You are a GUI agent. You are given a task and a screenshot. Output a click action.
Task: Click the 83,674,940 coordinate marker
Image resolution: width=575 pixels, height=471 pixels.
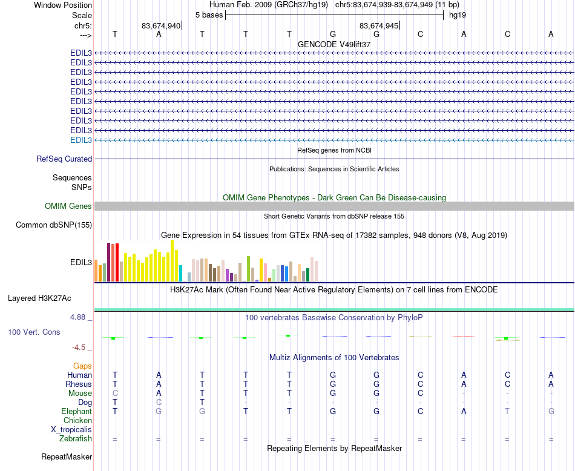pyautogui.click(x=161, y=25)
